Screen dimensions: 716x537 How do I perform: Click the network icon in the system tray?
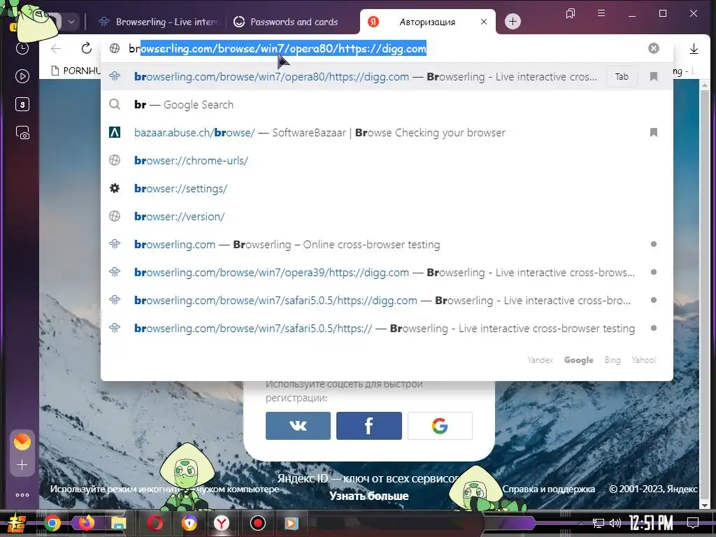coord(599,523)
